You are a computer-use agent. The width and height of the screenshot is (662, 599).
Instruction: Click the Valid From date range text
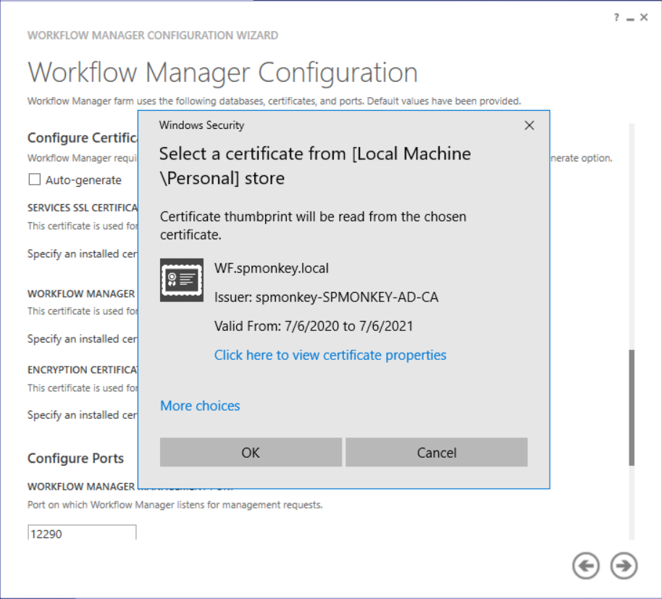[314, 326]
